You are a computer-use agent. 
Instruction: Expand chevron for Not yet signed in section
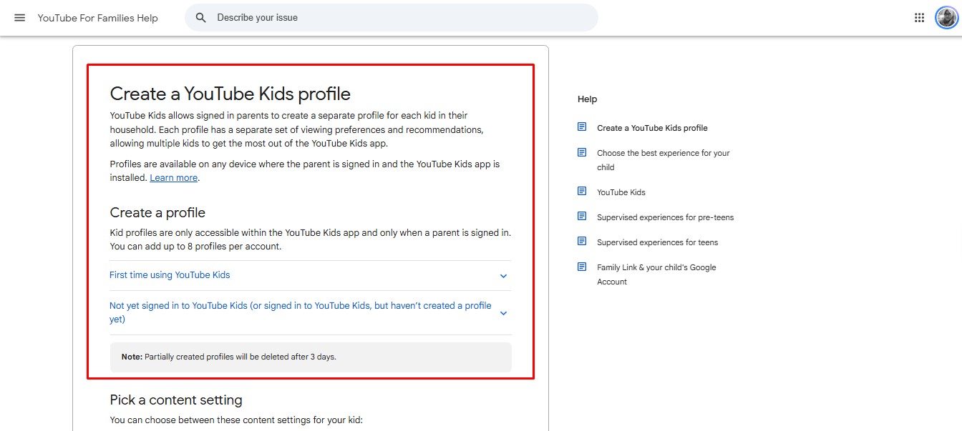pos(503,313)
